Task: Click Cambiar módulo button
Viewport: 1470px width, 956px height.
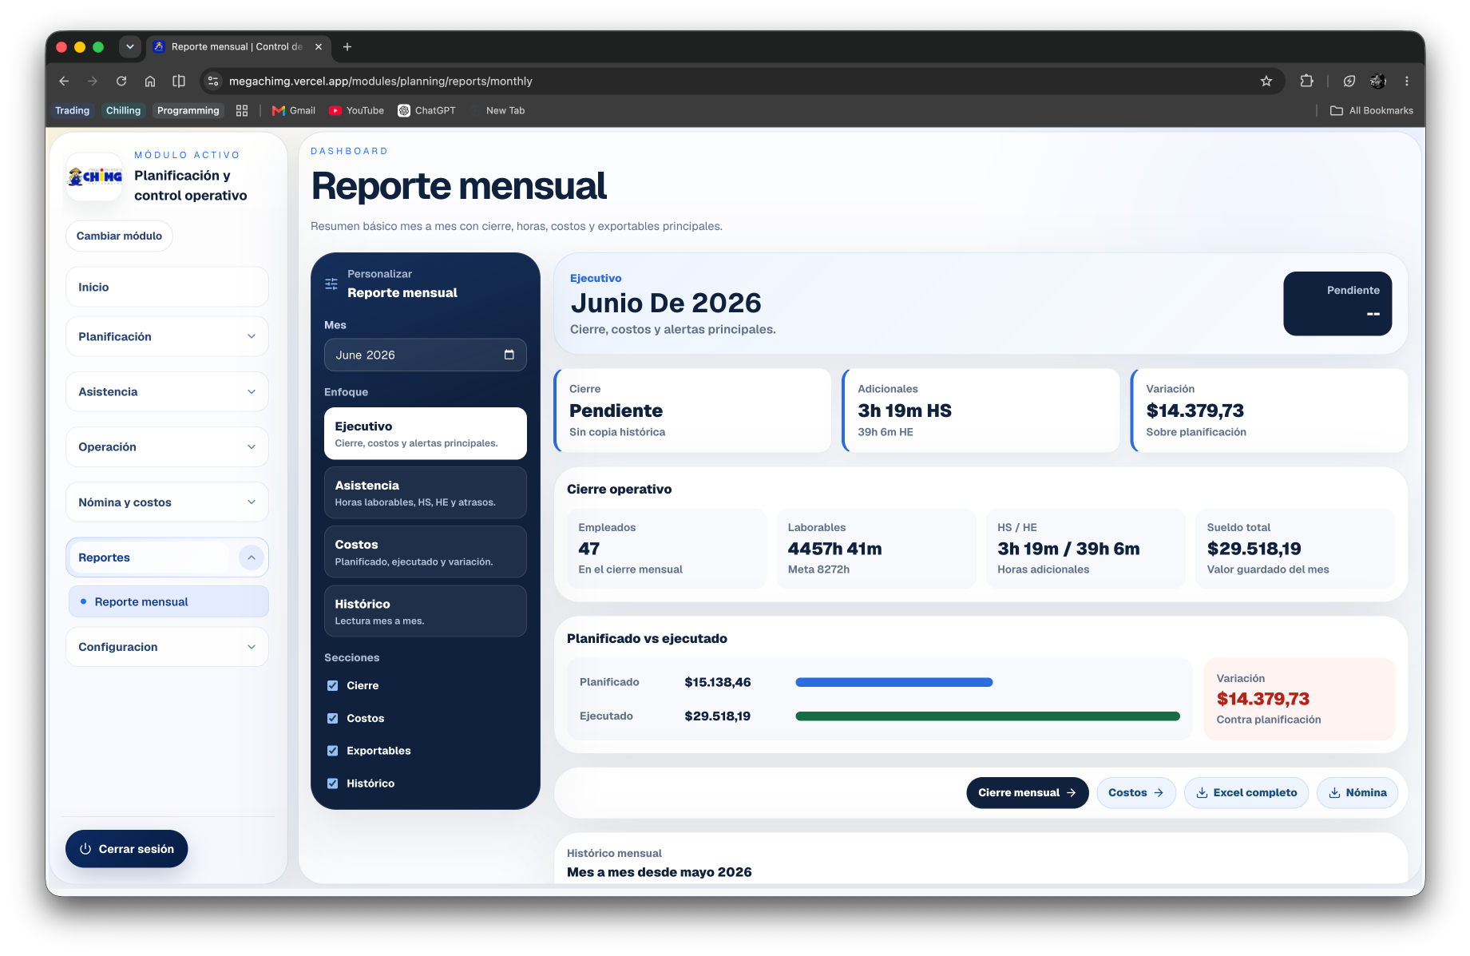Action: [119, 236]
